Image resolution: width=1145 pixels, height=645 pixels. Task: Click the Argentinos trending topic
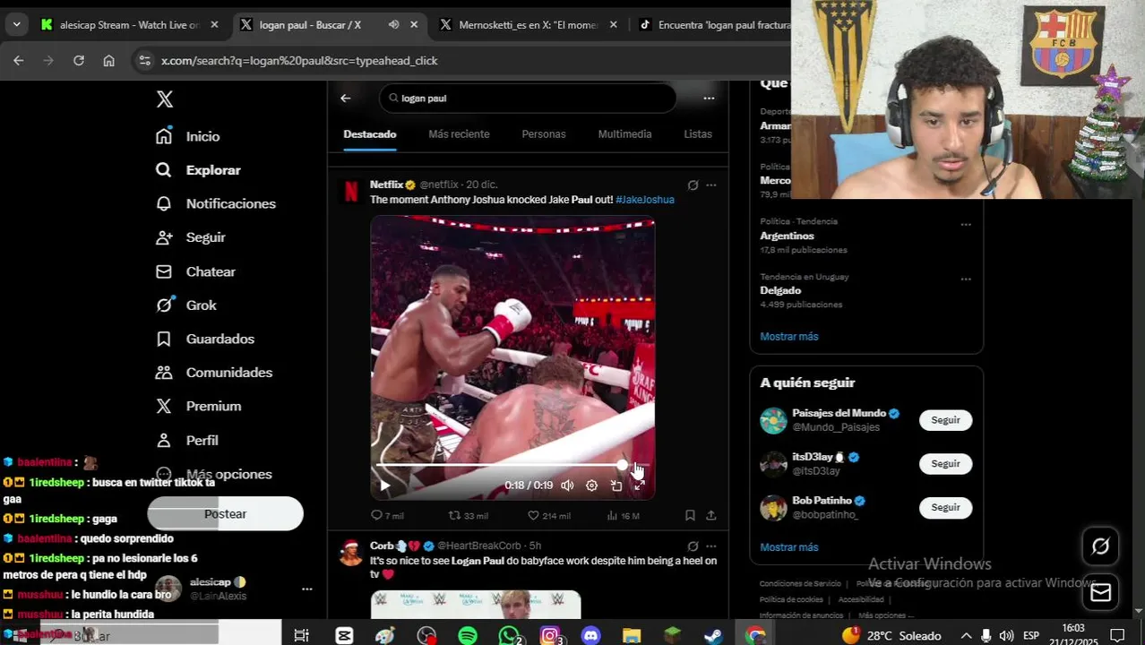point(787,236)
